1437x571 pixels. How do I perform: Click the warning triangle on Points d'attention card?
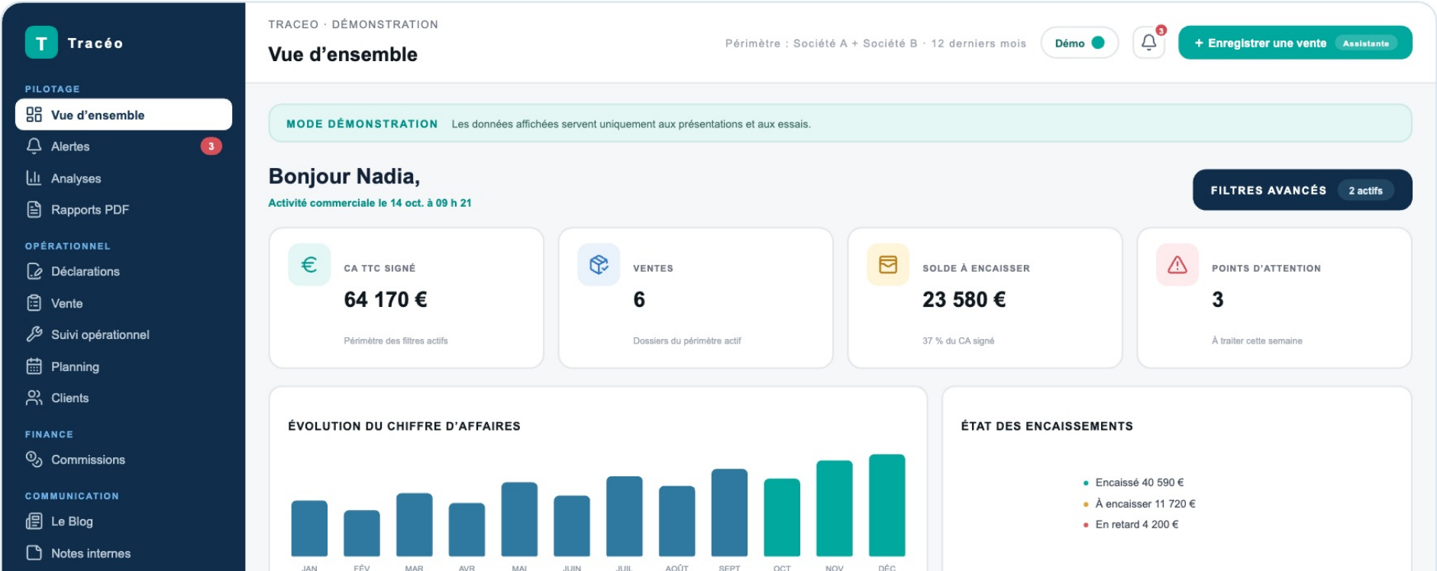[1177, 265]
